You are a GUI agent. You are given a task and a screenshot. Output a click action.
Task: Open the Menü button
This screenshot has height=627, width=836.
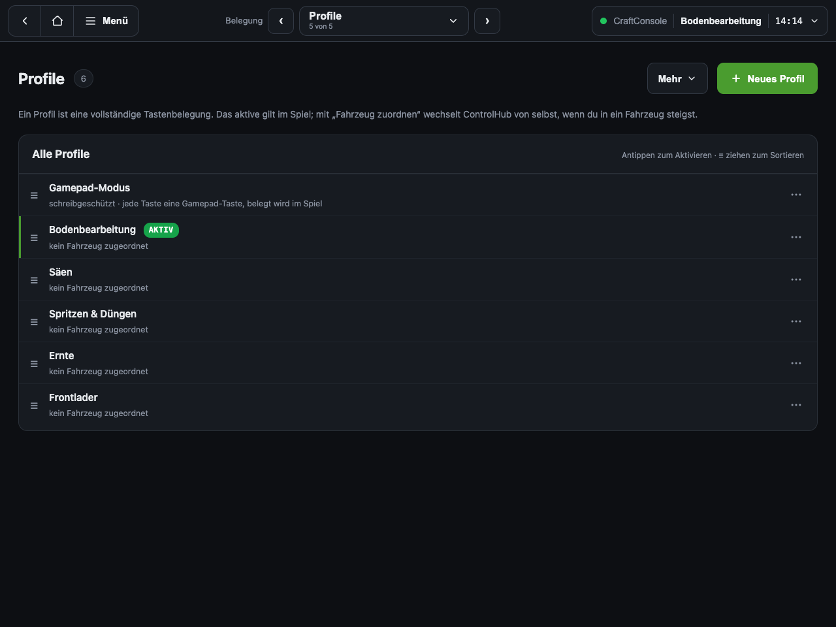click(106, 21)
